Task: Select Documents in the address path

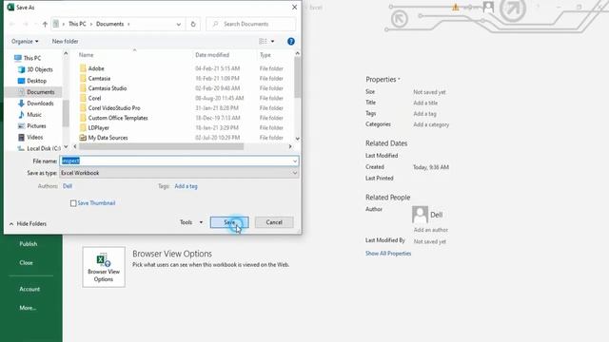Action: click(109, 24)
